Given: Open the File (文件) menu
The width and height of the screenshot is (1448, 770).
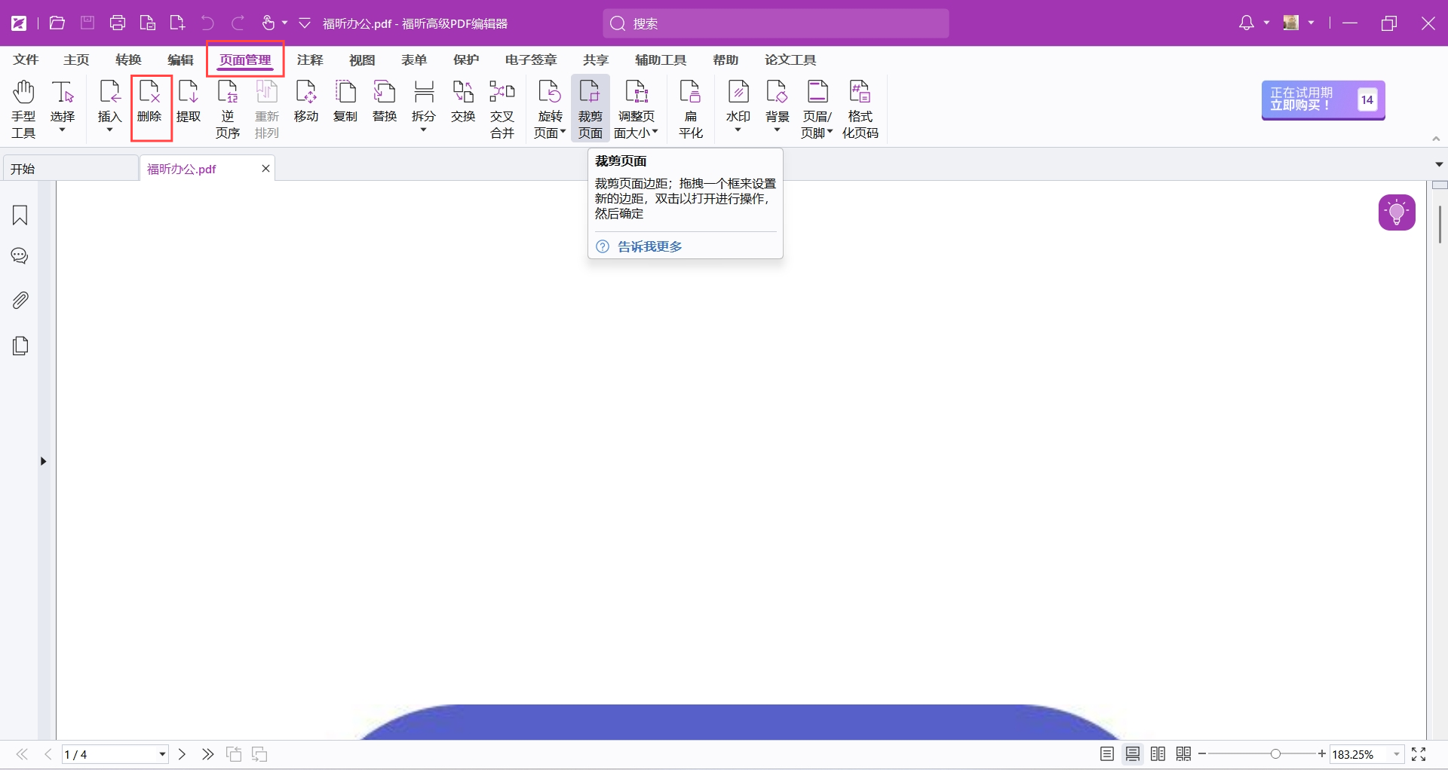Looking at the screenshot, I should click(26, 60).
